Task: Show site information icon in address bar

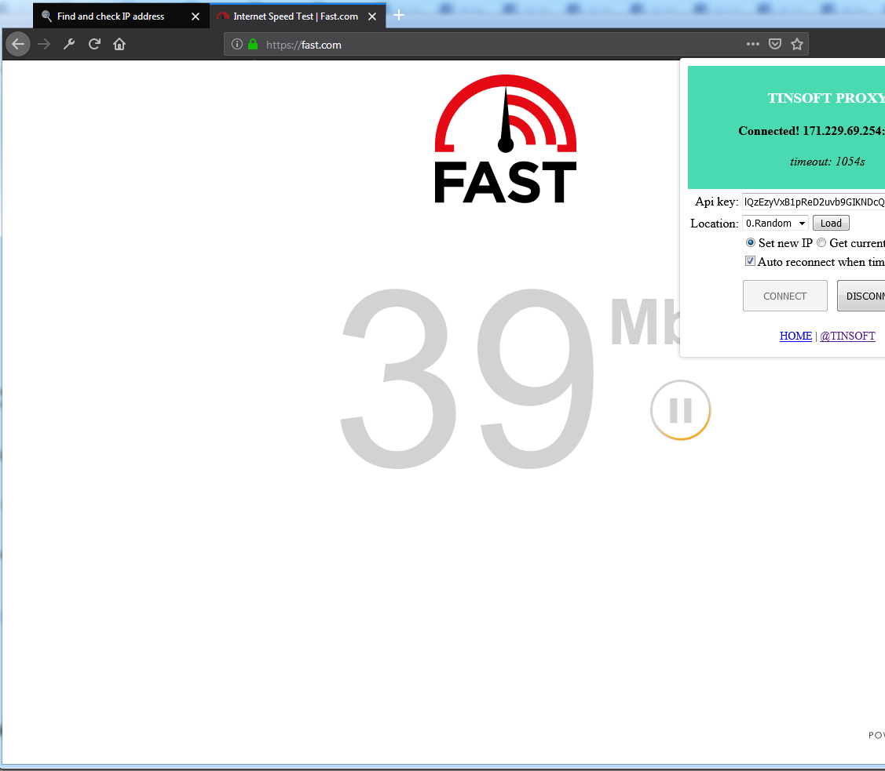Action: coord(237,44)
